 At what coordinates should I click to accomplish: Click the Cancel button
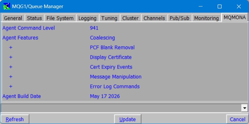[238, 119]
